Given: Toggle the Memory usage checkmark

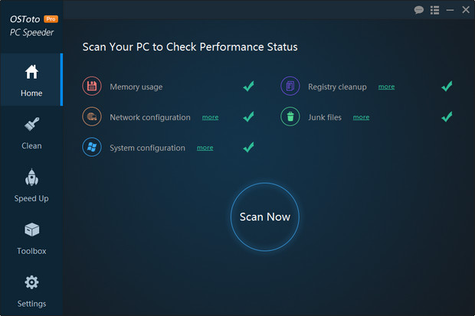Looking at the screenshot, I should click(248, 86).
